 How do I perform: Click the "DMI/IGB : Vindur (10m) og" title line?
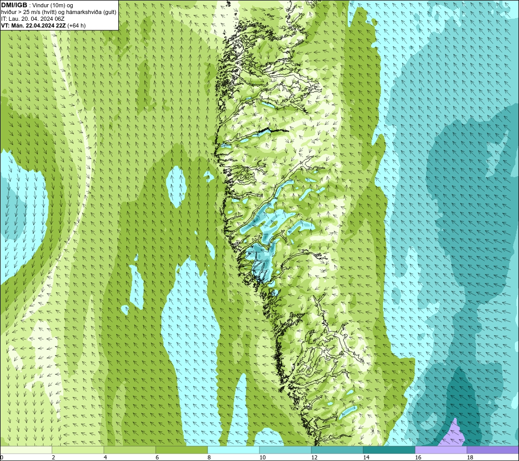(37, 5)
